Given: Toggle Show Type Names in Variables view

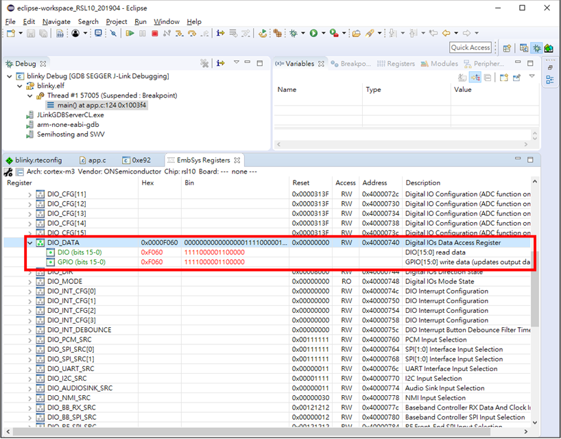Looking at the screenshot, I should coord(462,78).
